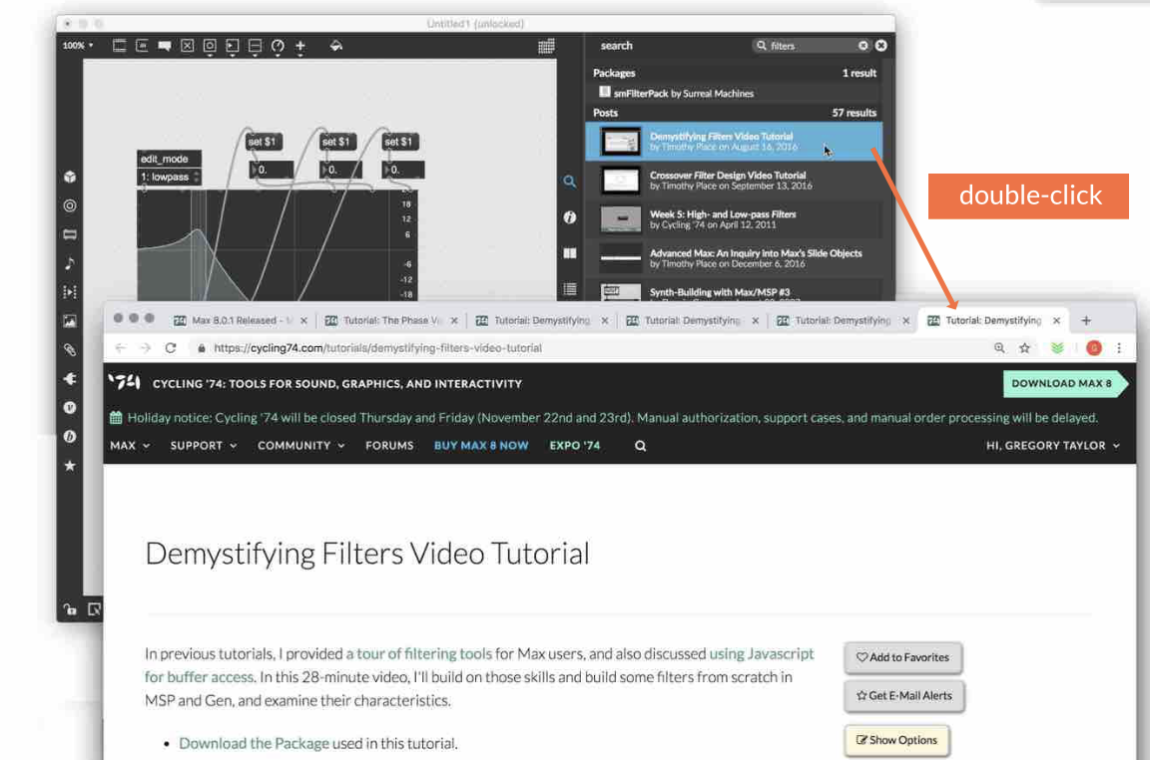The width and height of the screenshot is (1150, 760).
Task: Open the paint bucket format tool
Action: 335,46
